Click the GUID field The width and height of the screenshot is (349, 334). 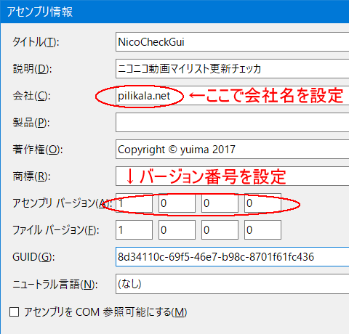232,256
